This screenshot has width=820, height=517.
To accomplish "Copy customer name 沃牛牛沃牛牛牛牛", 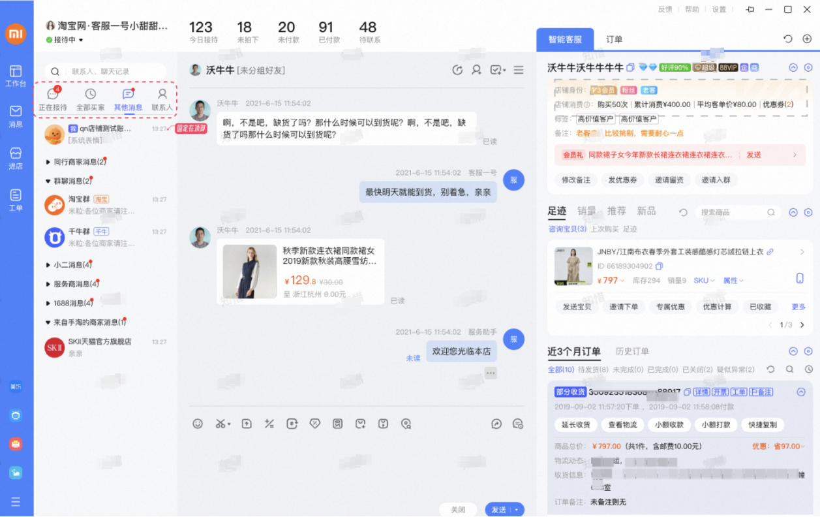I will pyautogui.click(x=630, y=67).
